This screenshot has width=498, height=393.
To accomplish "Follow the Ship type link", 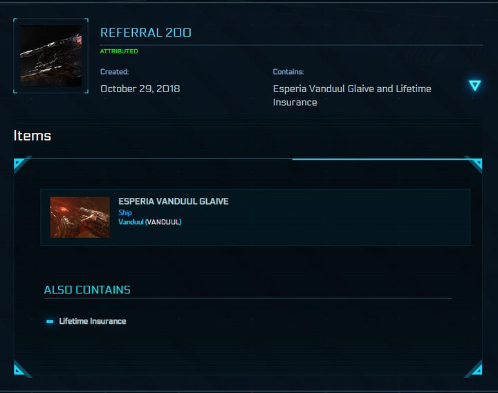I will pos(125,212).
